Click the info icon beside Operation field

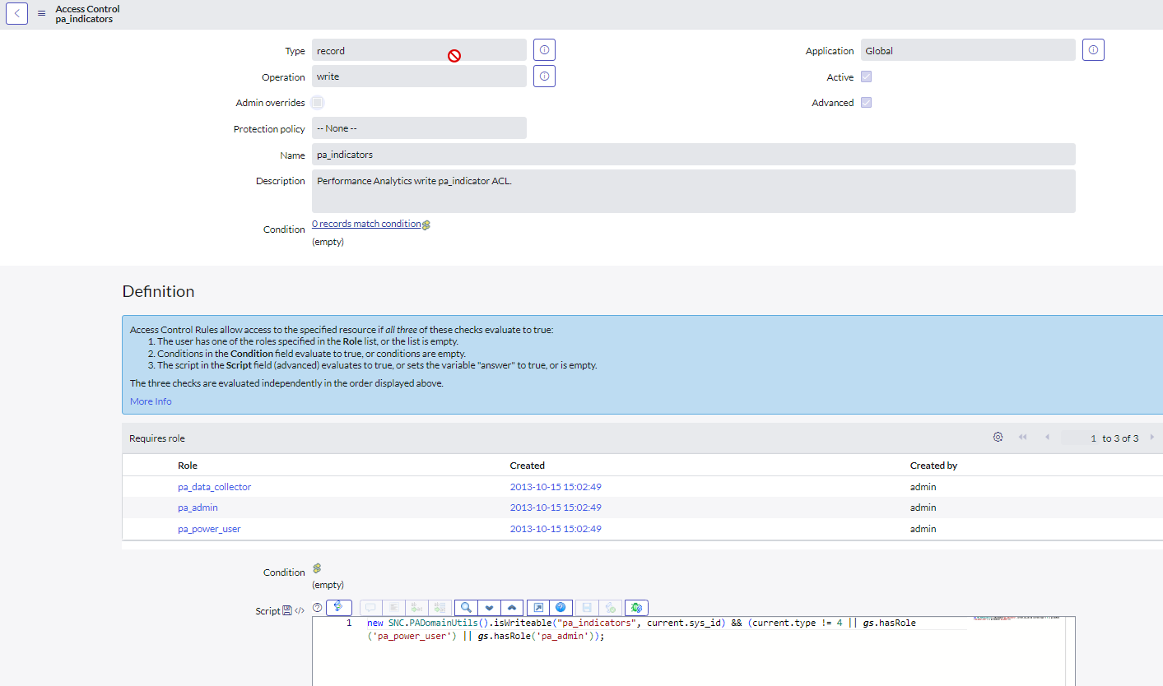pyautogui.click(x=544, y=76)
